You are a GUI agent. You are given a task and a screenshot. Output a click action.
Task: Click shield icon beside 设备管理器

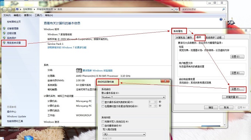coord(4,28)
